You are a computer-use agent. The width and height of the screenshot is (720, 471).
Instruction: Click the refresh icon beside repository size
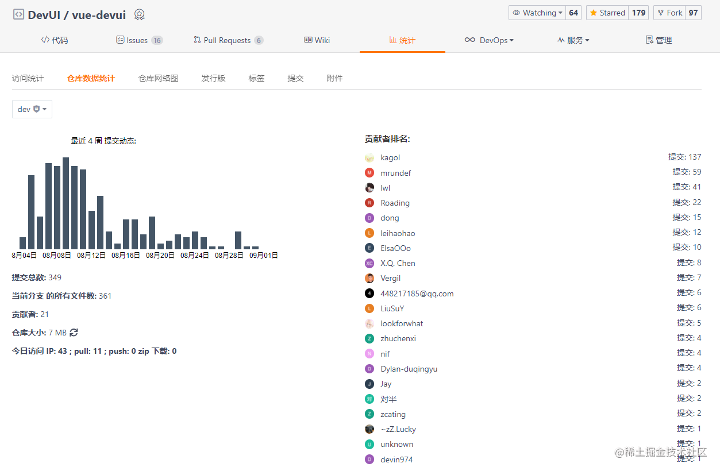[74, 333]
